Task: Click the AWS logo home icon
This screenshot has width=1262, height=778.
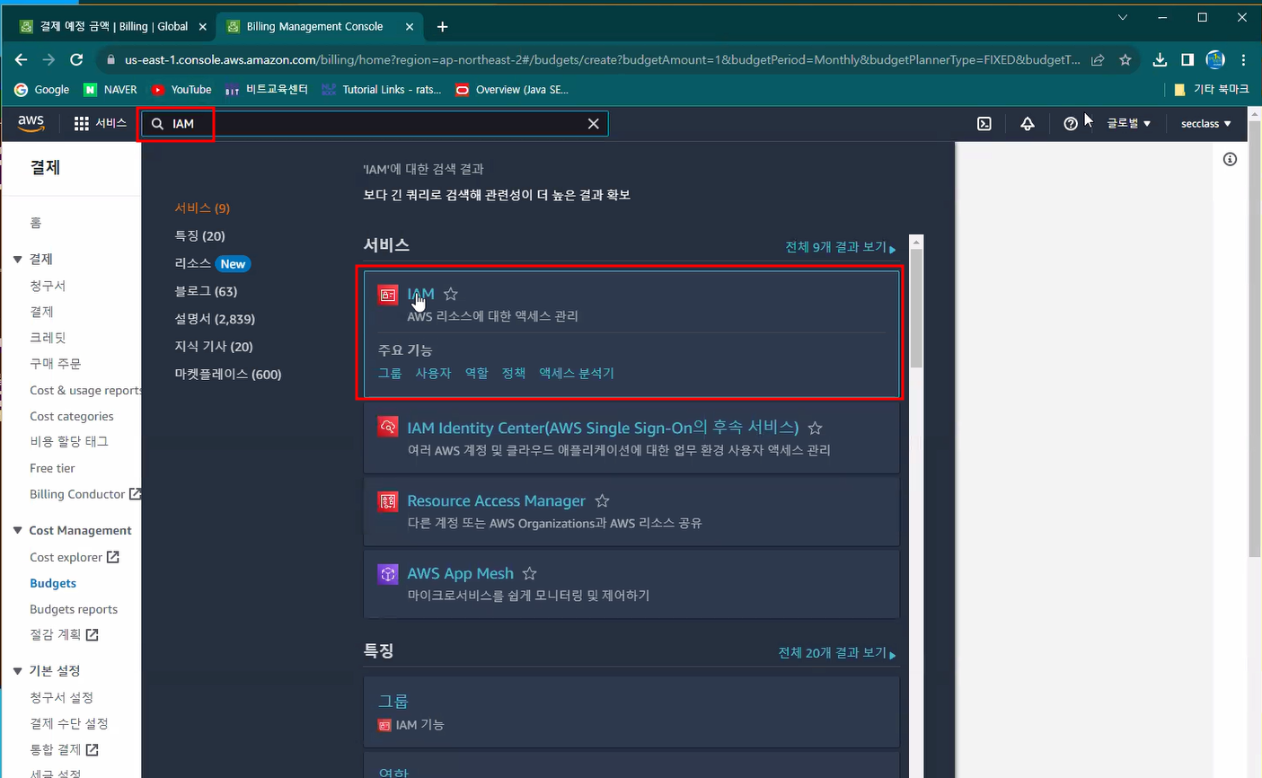Action: [31, 123]
